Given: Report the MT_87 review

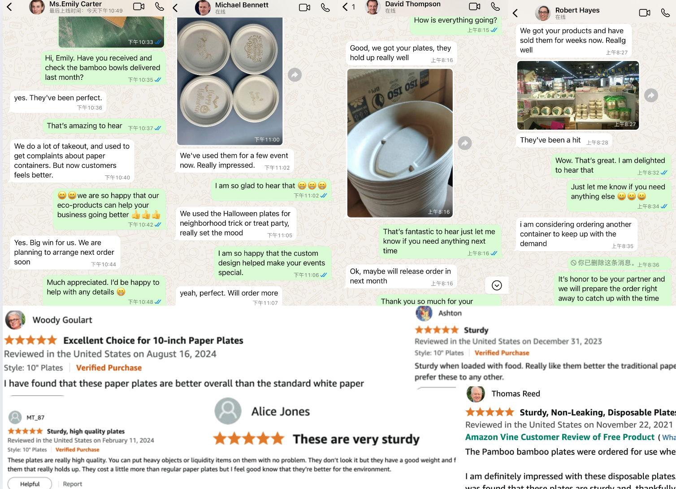Looking at the screenshot, I should click(72, 484).
